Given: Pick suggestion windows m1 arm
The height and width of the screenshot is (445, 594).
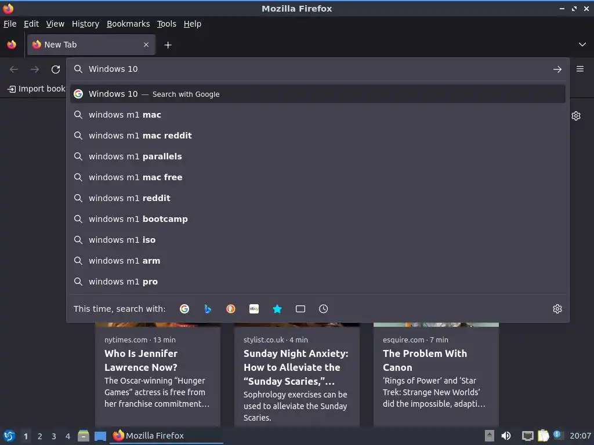Looking at the screenshot, I should click(x=318, y=261).
